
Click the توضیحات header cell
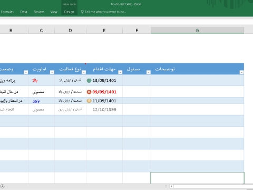197,69
